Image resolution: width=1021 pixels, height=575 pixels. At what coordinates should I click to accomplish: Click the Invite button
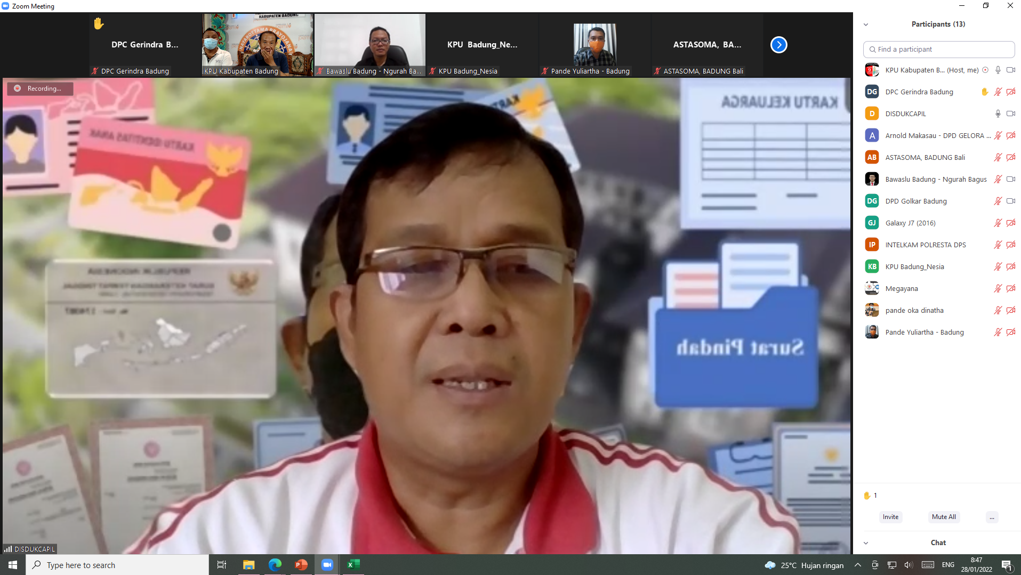point(890,517)
